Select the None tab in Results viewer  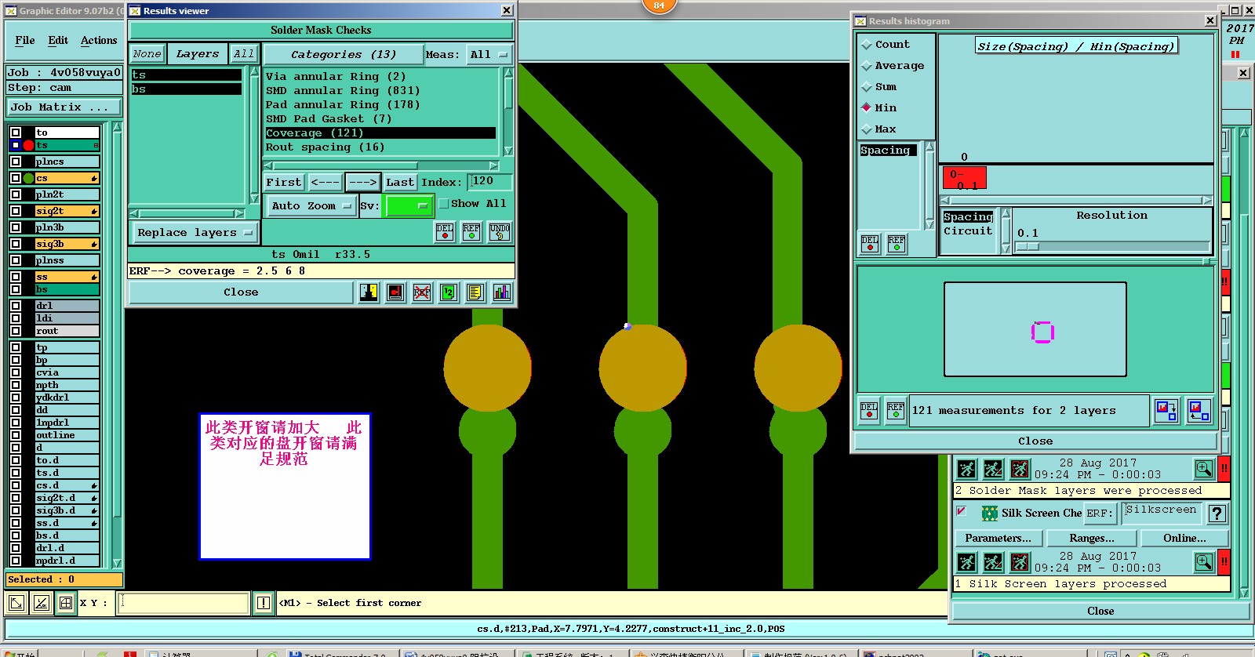[x=147, y=54]
